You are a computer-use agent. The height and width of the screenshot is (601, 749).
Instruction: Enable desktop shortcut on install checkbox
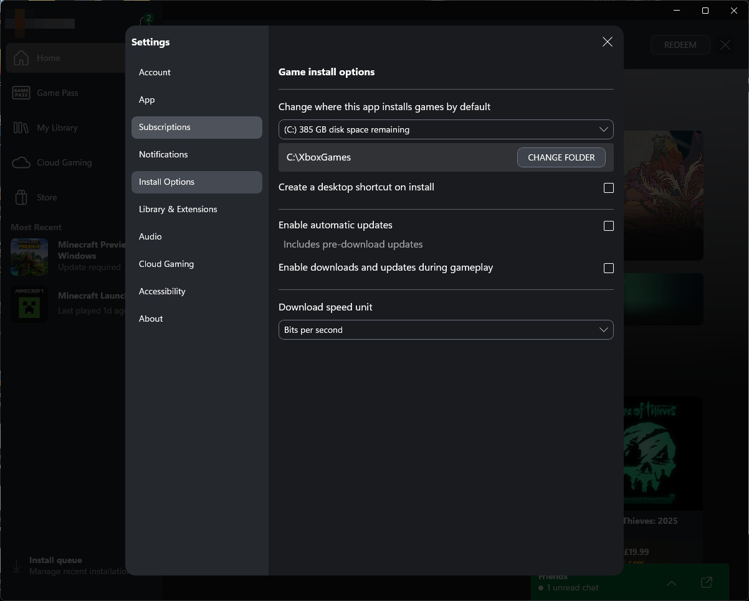[608, 188]
